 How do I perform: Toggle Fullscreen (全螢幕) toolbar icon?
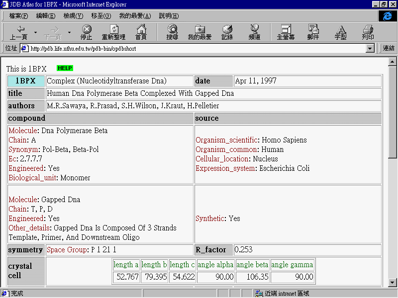(x=286, y=32)
